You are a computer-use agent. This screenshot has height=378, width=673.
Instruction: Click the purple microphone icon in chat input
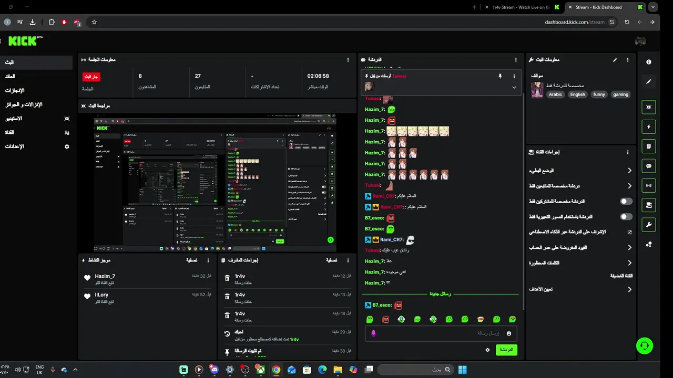click(374, 333)
